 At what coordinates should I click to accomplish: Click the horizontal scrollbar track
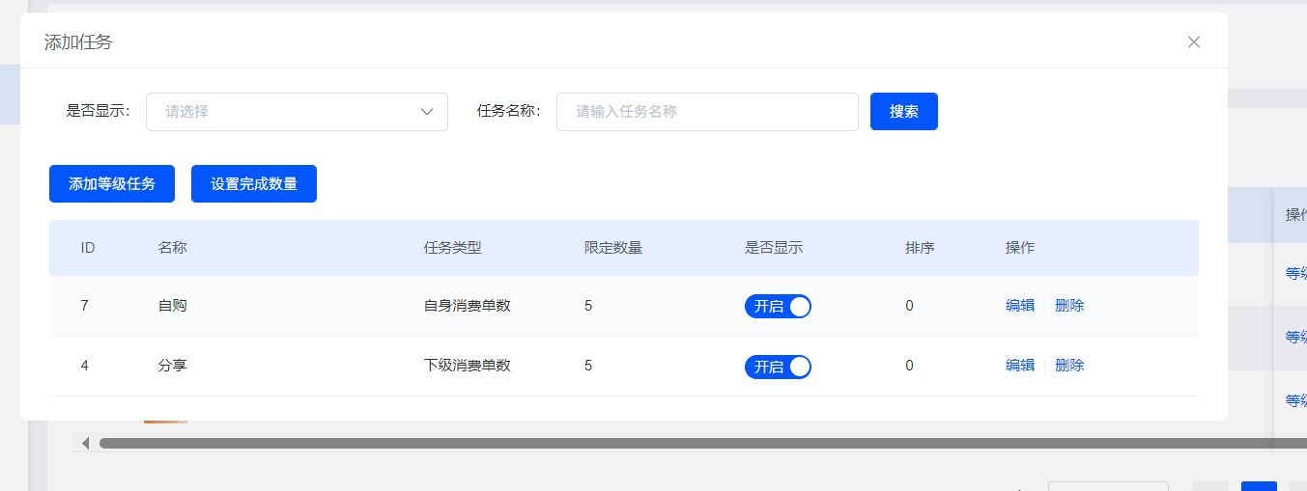(676, 443)
